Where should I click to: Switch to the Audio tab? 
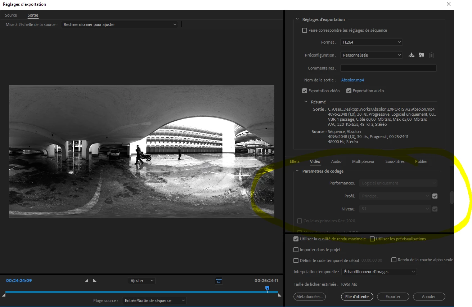click(336, 161)
